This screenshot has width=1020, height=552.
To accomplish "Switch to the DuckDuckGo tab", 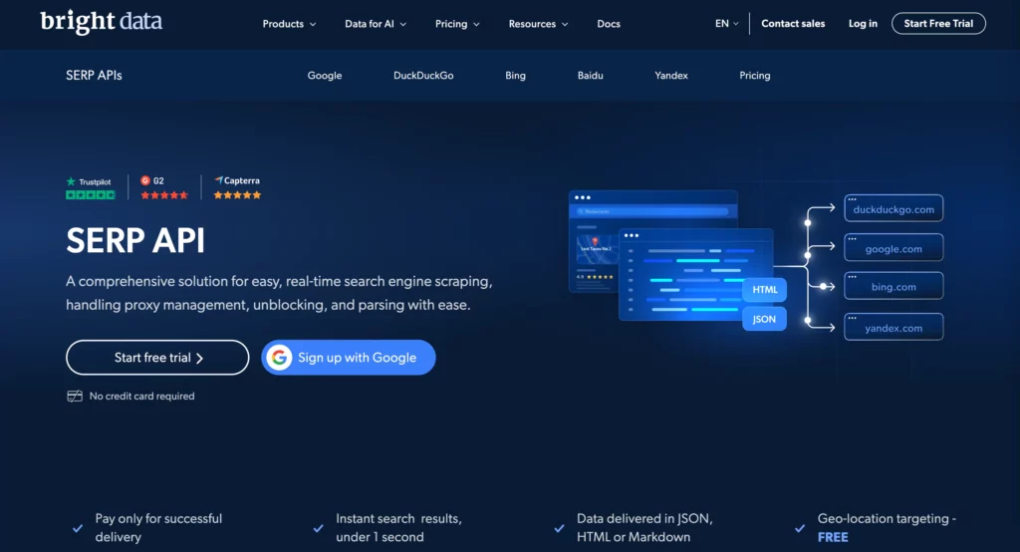I will click(x=423, y=76).
